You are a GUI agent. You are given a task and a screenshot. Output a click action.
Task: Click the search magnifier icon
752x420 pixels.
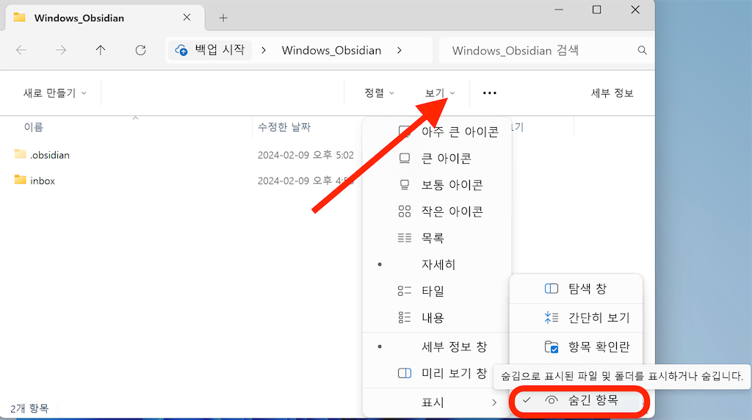(642, 51)
